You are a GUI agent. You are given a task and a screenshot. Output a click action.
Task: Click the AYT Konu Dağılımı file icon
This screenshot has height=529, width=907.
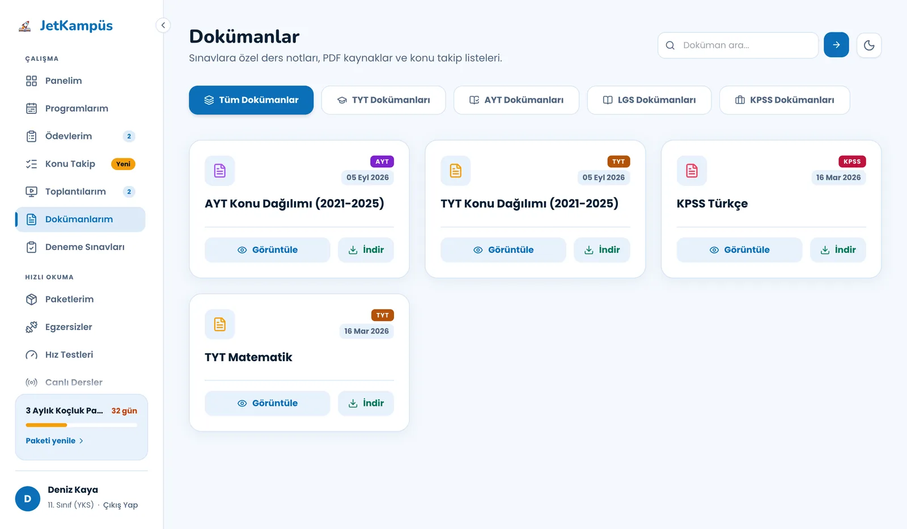click(220, 171)
